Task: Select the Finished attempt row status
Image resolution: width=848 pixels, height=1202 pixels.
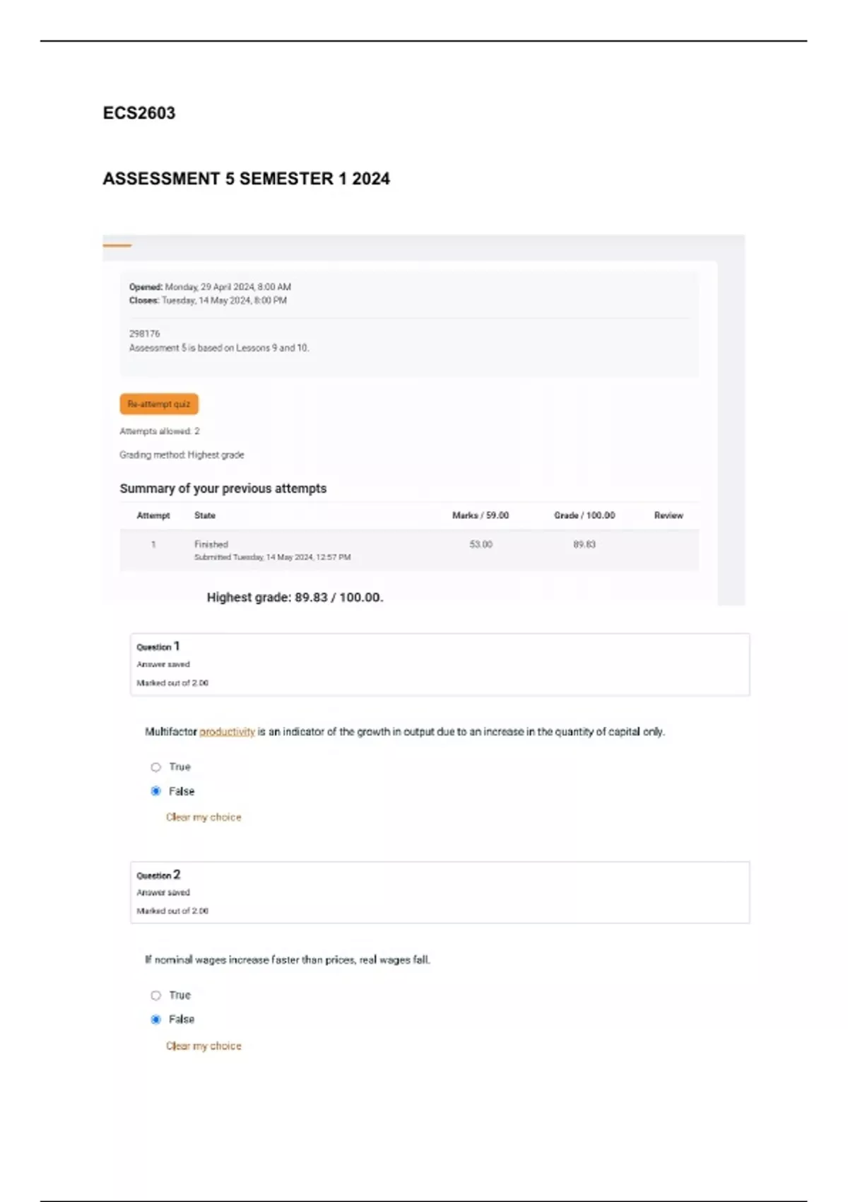Action: point(211,544)
